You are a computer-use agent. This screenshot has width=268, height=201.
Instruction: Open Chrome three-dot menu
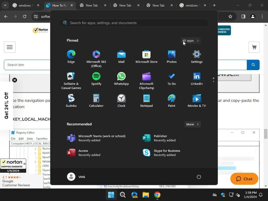click(262, 16)
